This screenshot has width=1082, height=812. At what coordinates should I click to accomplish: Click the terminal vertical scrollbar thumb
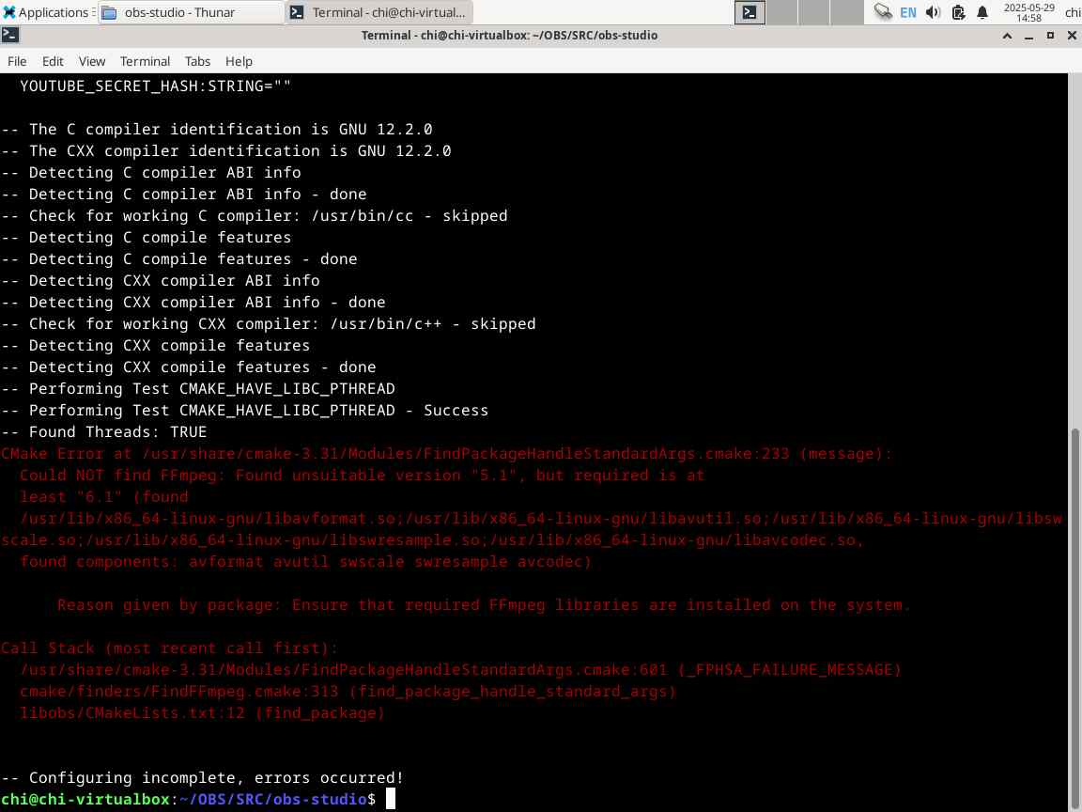1075,618
